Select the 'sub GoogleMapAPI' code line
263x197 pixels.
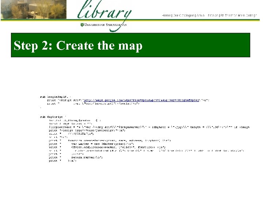[x=56, y=97]
